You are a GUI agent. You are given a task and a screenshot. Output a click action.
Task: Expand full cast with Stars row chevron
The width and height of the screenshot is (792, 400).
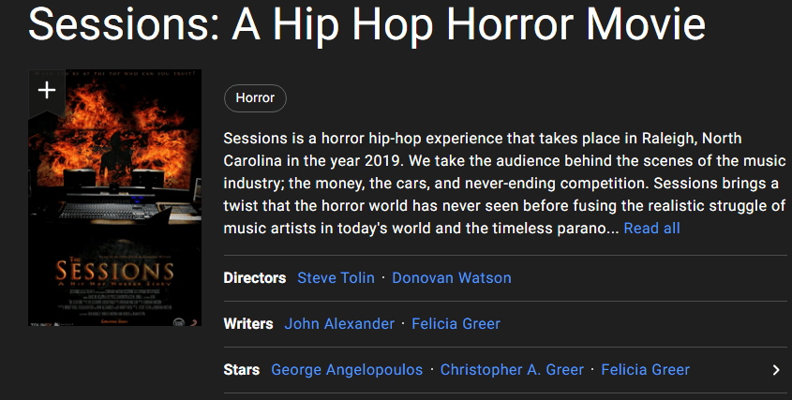click(775, 370)
